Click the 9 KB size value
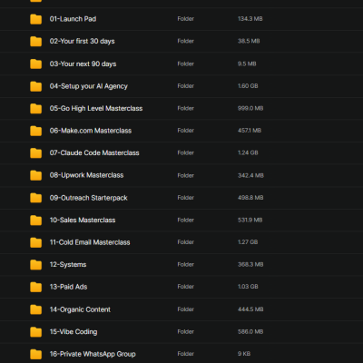Image resolution: width=363 pixels, height=363 pixels. coord(244,354)
